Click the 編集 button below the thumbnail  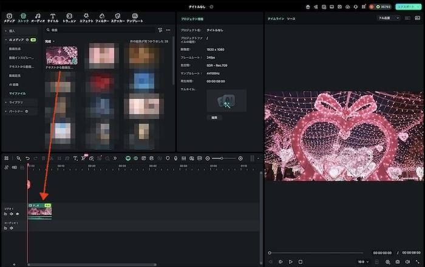(x=214, y=117)
